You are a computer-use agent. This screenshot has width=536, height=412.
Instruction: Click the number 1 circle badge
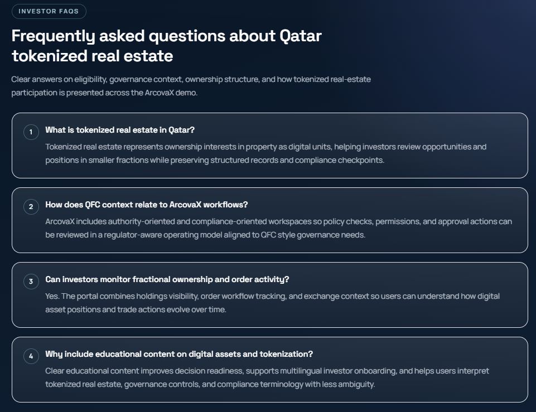[x=31, y=132]
